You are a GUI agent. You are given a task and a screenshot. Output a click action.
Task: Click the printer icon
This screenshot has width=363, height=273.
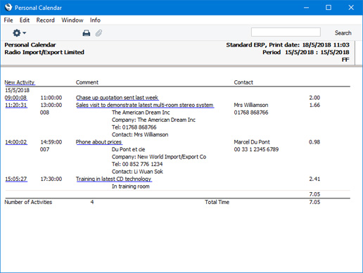pyautogui.click(x=87, y=33)
